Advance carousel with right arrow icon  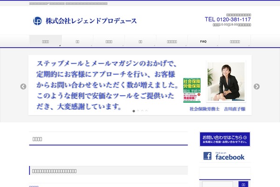click(x=257, y=86)
